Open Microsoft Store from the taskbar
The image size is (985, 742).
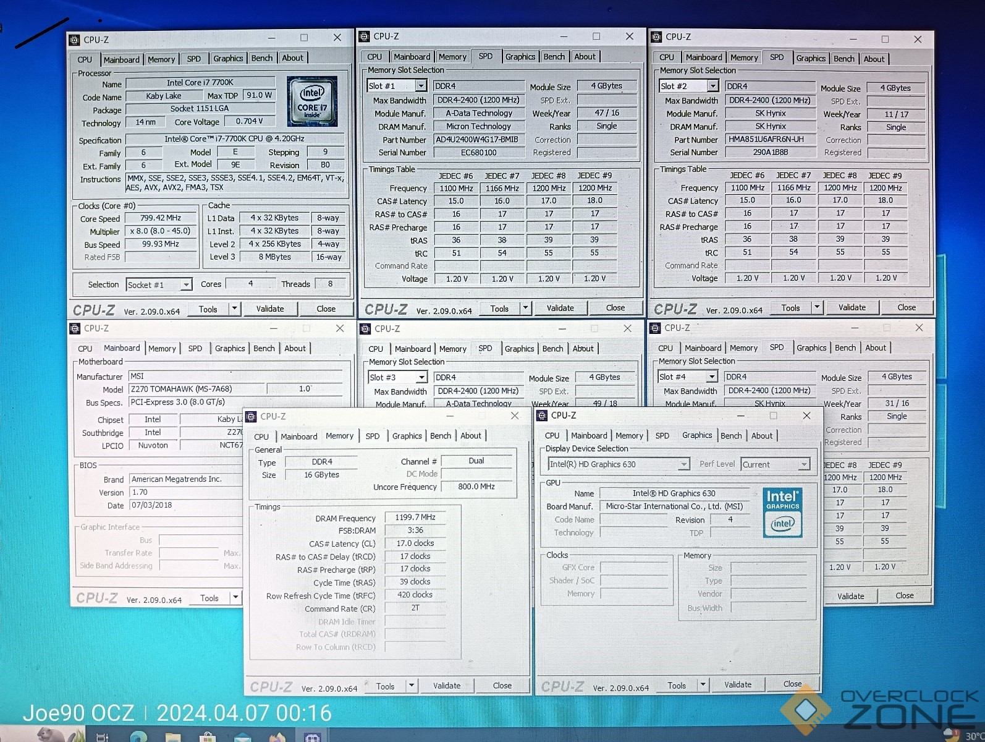[208, 736]
